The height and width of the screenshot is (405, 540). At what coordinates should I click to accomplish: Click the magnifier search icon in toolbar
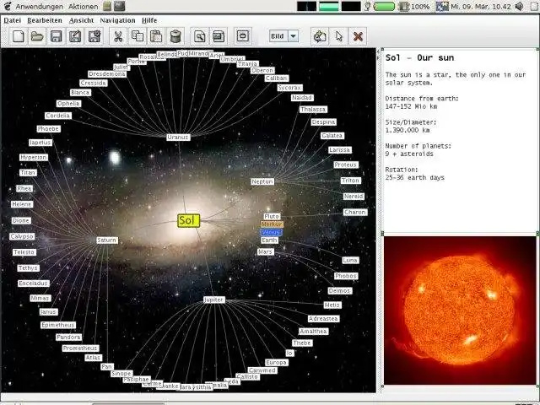click(200, 36)
